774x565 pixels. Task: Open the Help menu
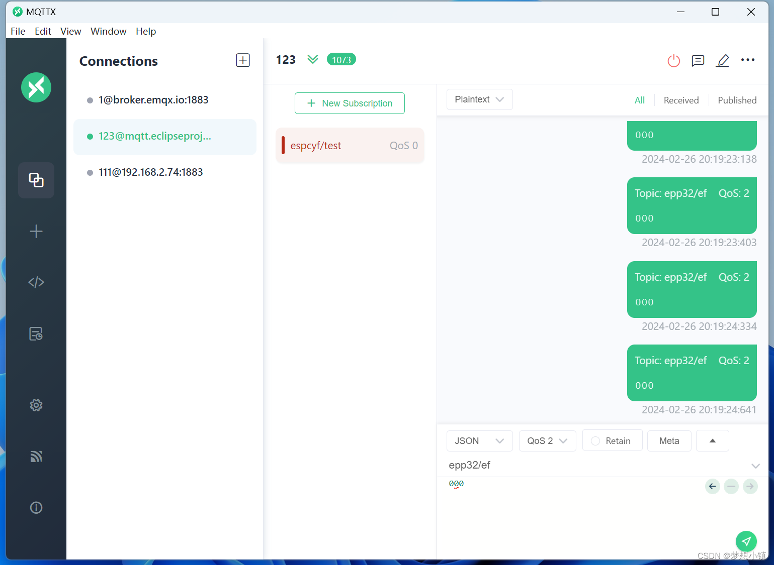(x=146, y=31)
